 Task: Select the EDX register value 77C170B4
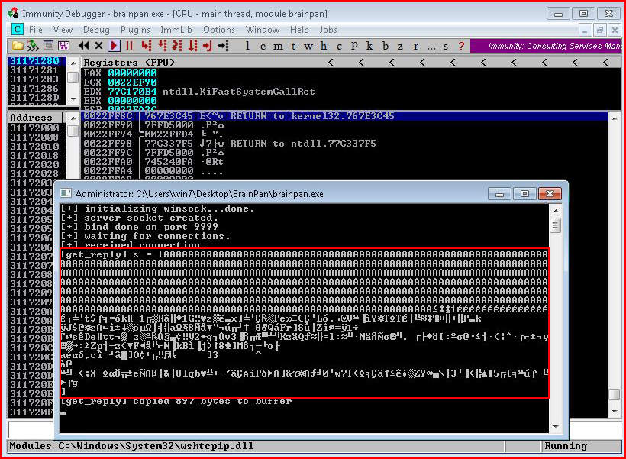132,92
